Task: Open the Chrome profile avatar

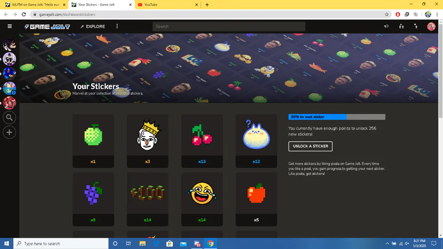Action: pos(428,14)
